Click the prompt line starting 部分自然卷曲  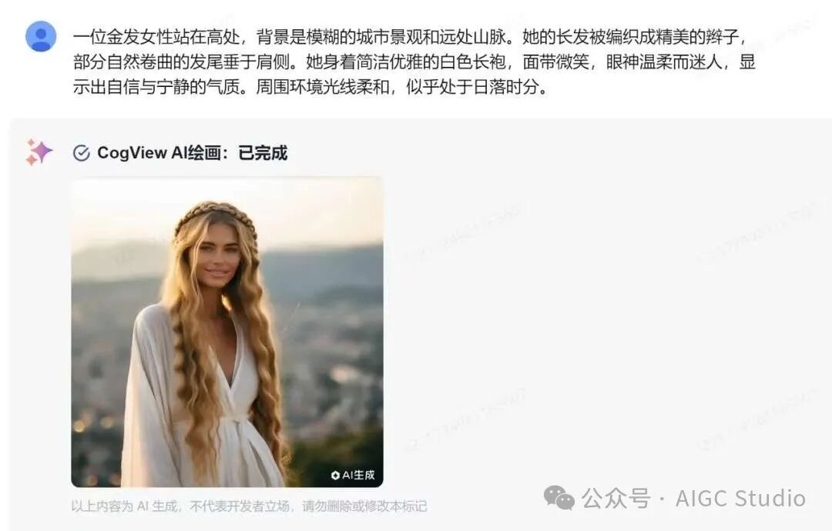click(x=414, y=62)
